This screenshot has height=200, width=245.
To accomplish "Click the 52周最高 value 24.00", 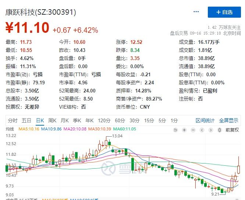I will [x=89, y=91].
